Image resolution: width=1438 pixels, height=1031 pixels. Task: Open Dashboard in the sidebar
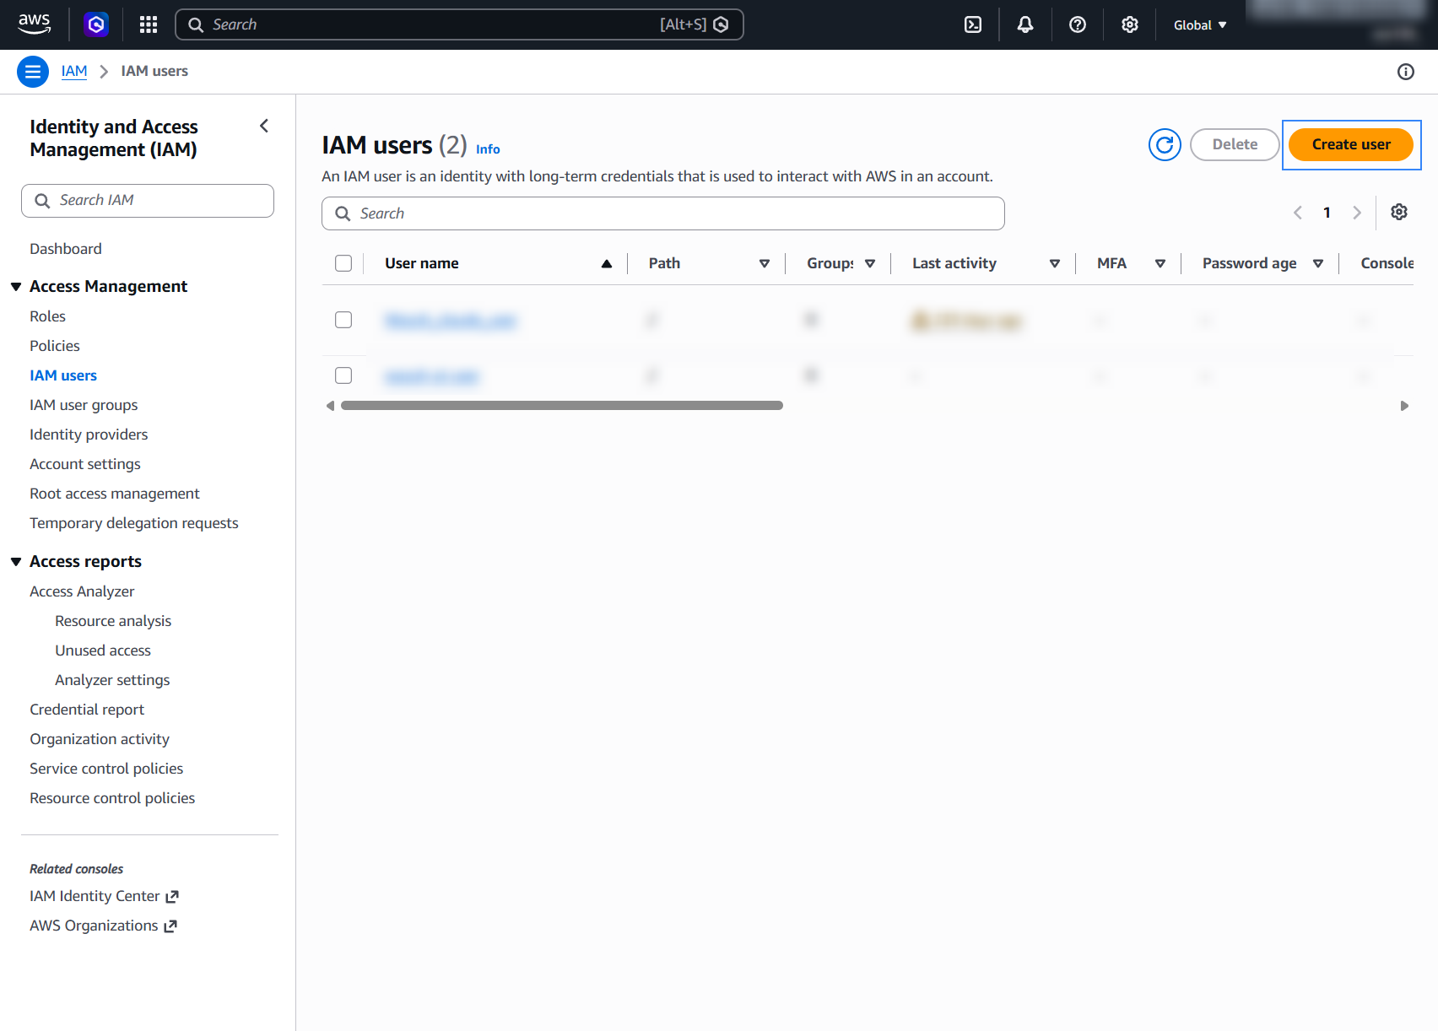click(x=66, y=249)
